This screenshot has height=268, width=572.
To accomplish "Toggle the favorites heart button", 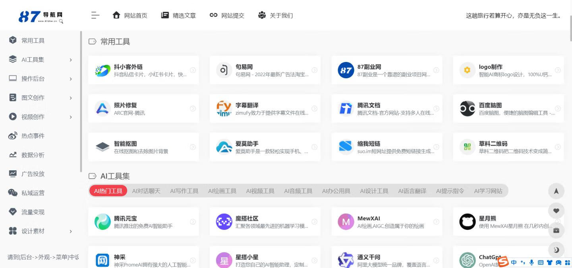I will click(x=556, y=210).
